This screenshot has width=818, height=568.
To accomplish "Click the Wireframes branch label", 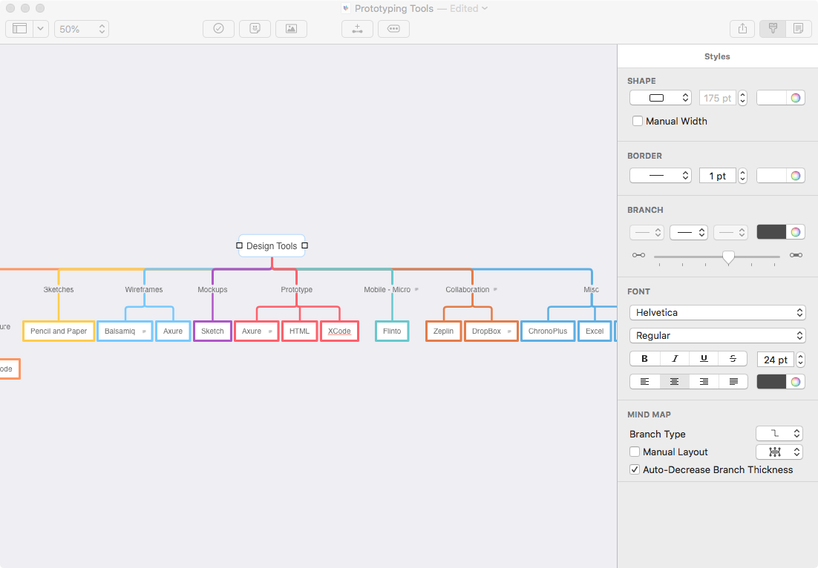I will (144, 289).
